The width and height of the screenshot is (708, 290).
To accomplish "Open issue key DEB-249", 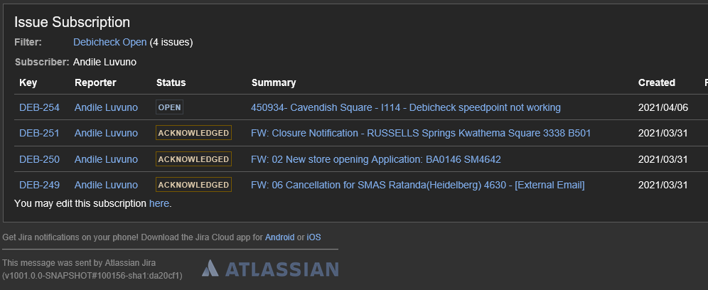I will coord(39,185).
